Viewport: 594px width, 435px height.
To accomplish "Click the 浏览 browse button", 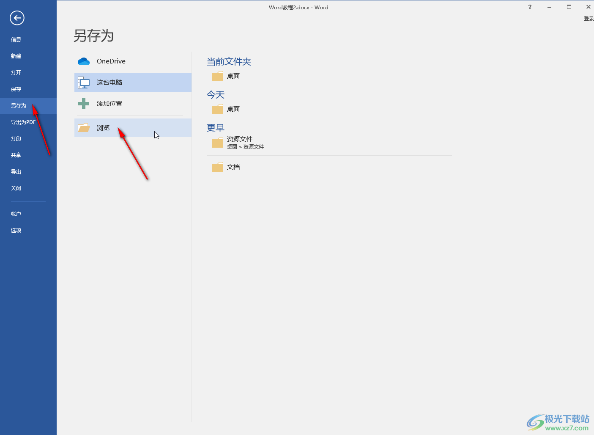I will point(133,128).
